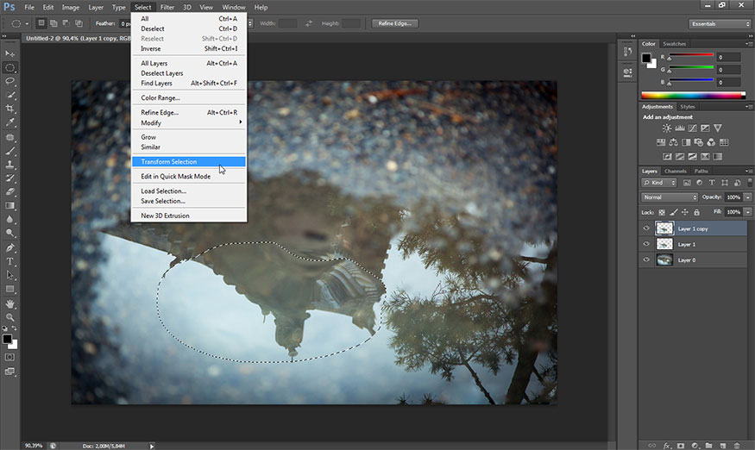Toggle visibility of Layer 1

pyautogui.click(x=646, y=244)
